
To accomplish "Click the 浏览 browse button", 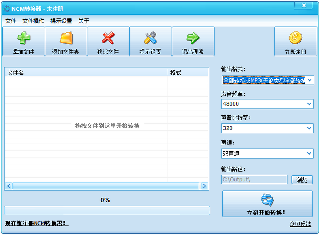I will [x=302, y=180].
